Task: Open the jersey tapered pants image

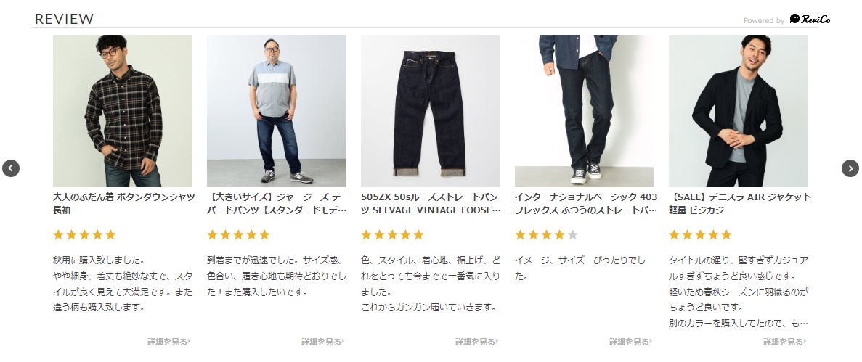Action: tap(277, 111)
